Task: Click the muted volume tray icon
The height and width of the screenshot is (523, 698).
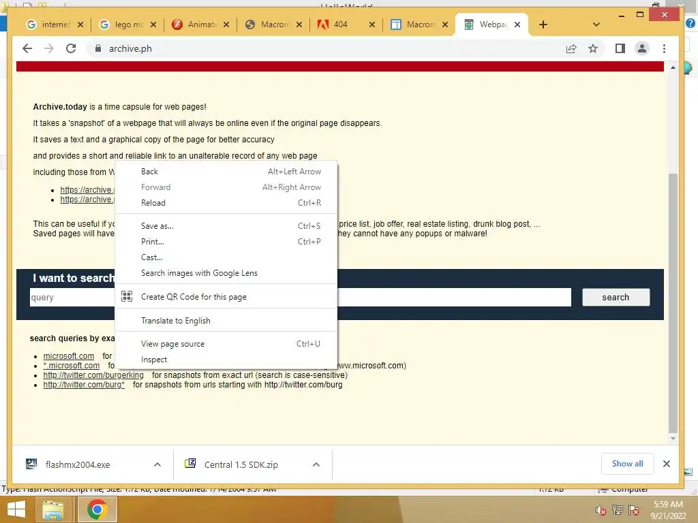Action: 601,510
